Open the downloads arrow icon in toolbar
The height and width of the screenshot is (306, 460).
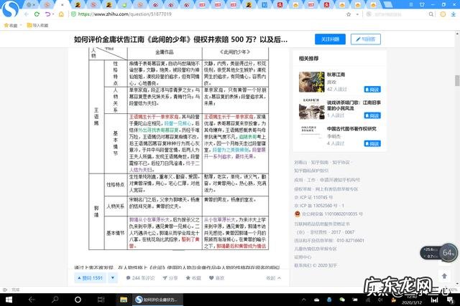coord(454,14)
